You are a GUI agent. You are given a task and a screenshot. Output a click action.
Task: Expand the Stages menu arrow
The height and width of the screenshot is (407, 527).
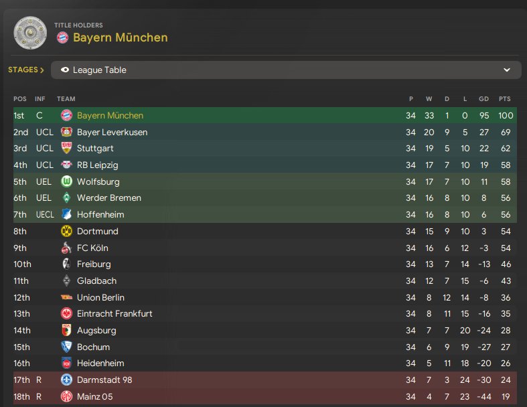[x=42, y=70]
